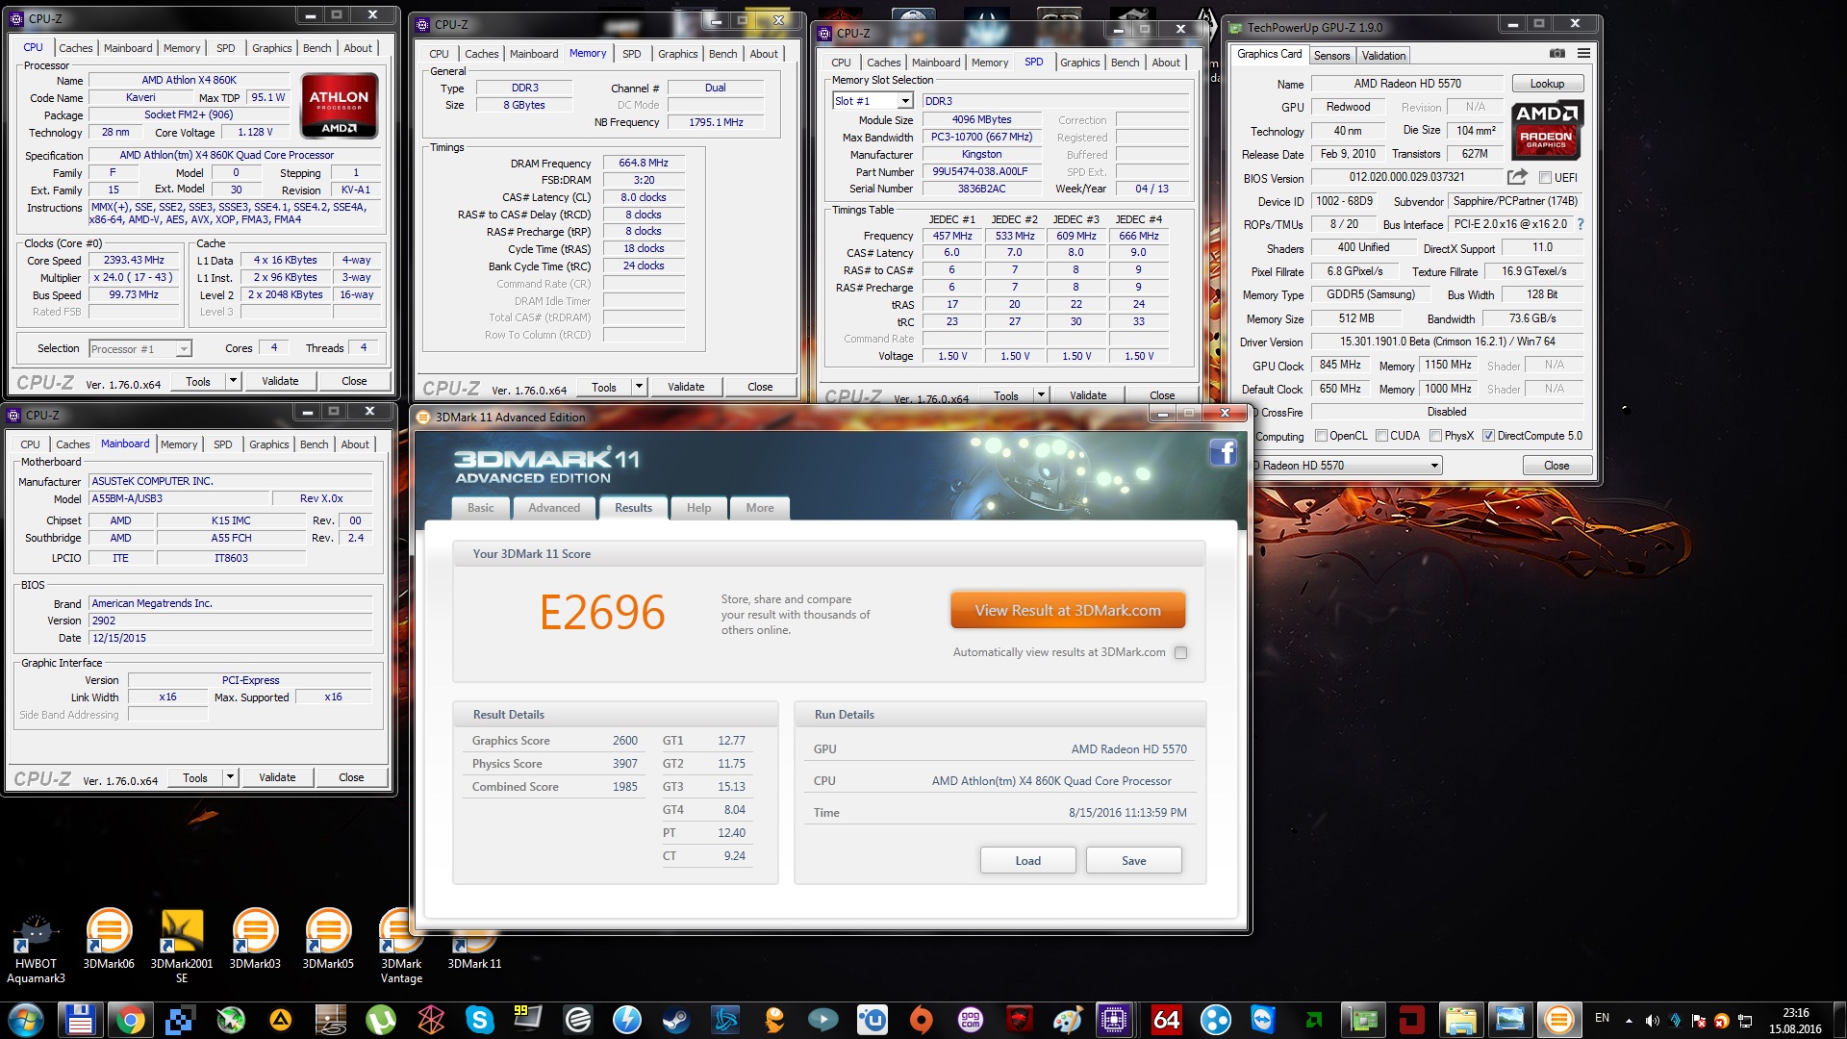
Task: Expand Tools arrow in CPU-Z SPD window
Action: point(1040,395)
